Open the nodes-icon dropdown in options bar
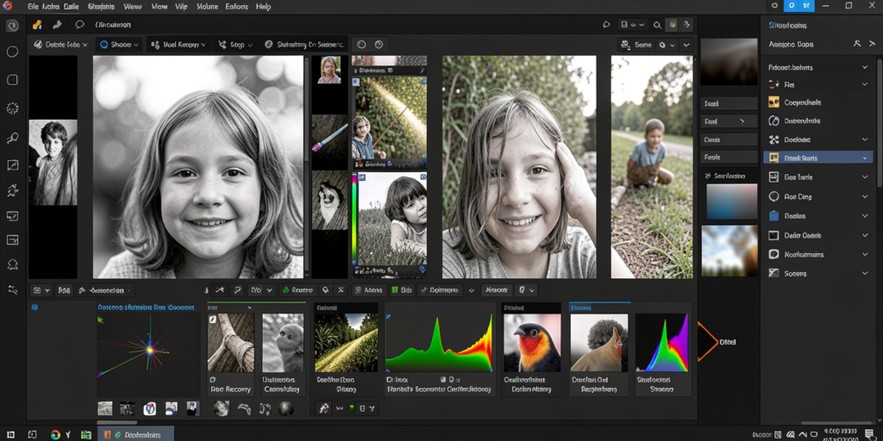The image size is (883, 441). point(235,45)
